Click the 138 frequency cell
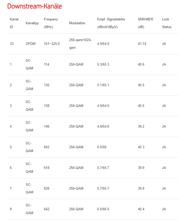185x222 pixels. (x=46, y=106)
